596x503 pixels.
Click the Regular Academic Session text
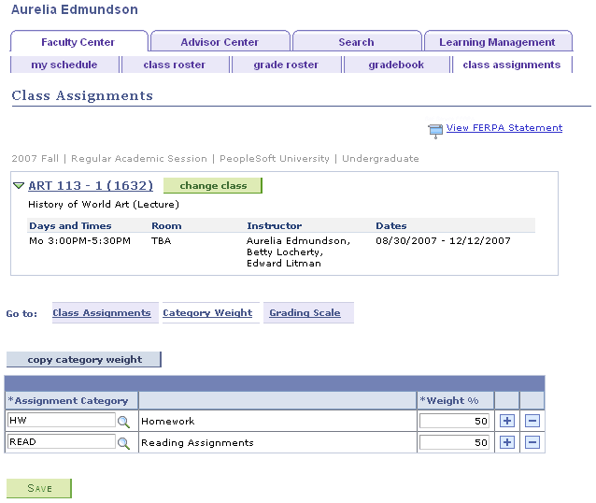(x=139, y=159)
